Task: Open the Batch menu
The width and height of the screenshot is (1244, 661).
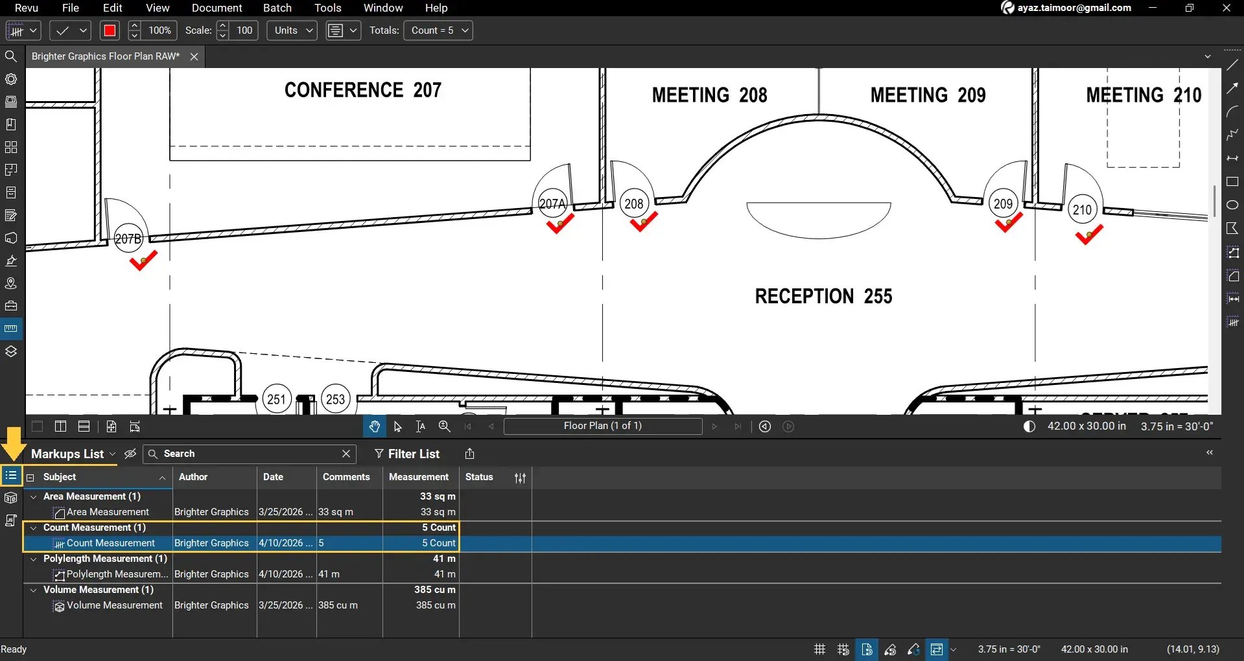Action: click(277, 8)
